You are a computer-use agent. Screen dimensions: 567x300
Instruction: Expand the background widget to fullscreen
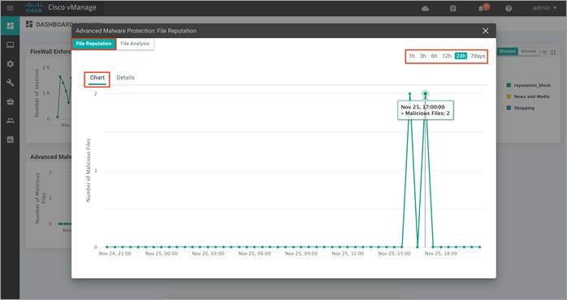[553, 52]
